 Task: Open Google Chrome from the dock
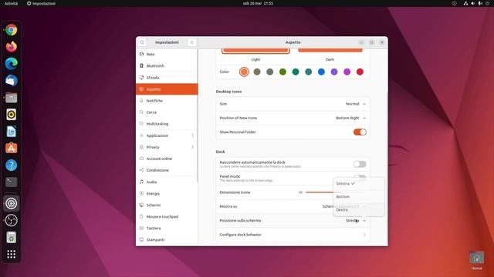point(12,30)
